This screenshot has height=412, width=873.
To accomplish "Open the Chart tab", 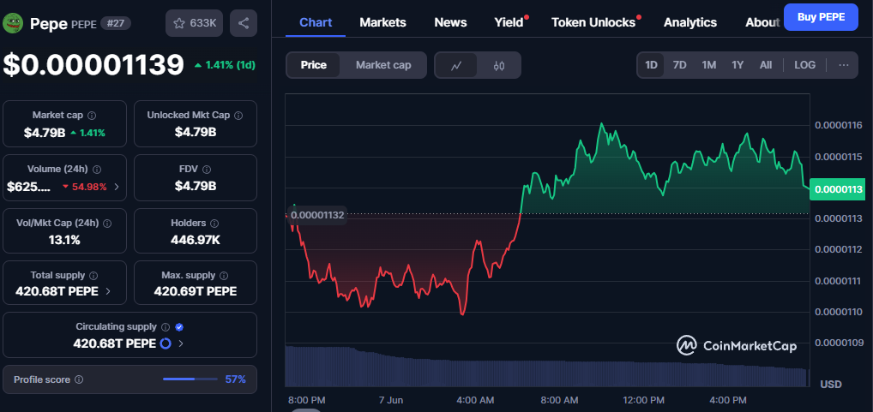I will coord(316,23).
